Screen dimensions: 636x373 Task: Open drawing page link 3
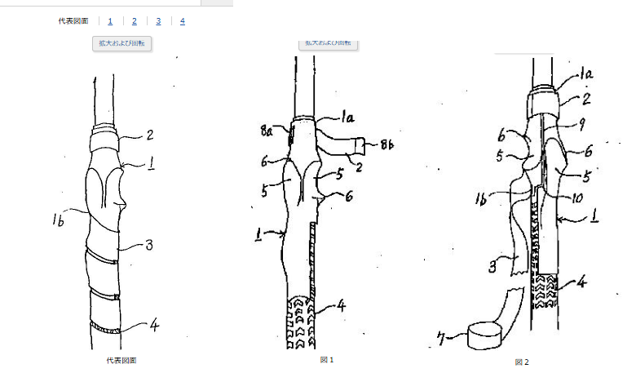pyautogui.click(x=158, y=21)
